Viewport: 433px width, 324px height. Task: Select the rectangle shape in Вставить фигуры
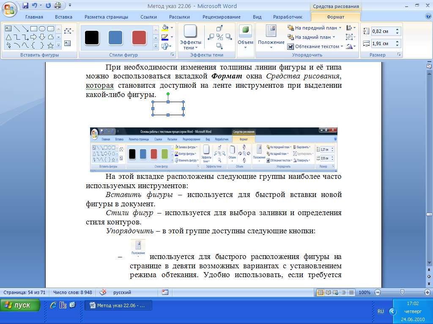[x=34, y=29]
